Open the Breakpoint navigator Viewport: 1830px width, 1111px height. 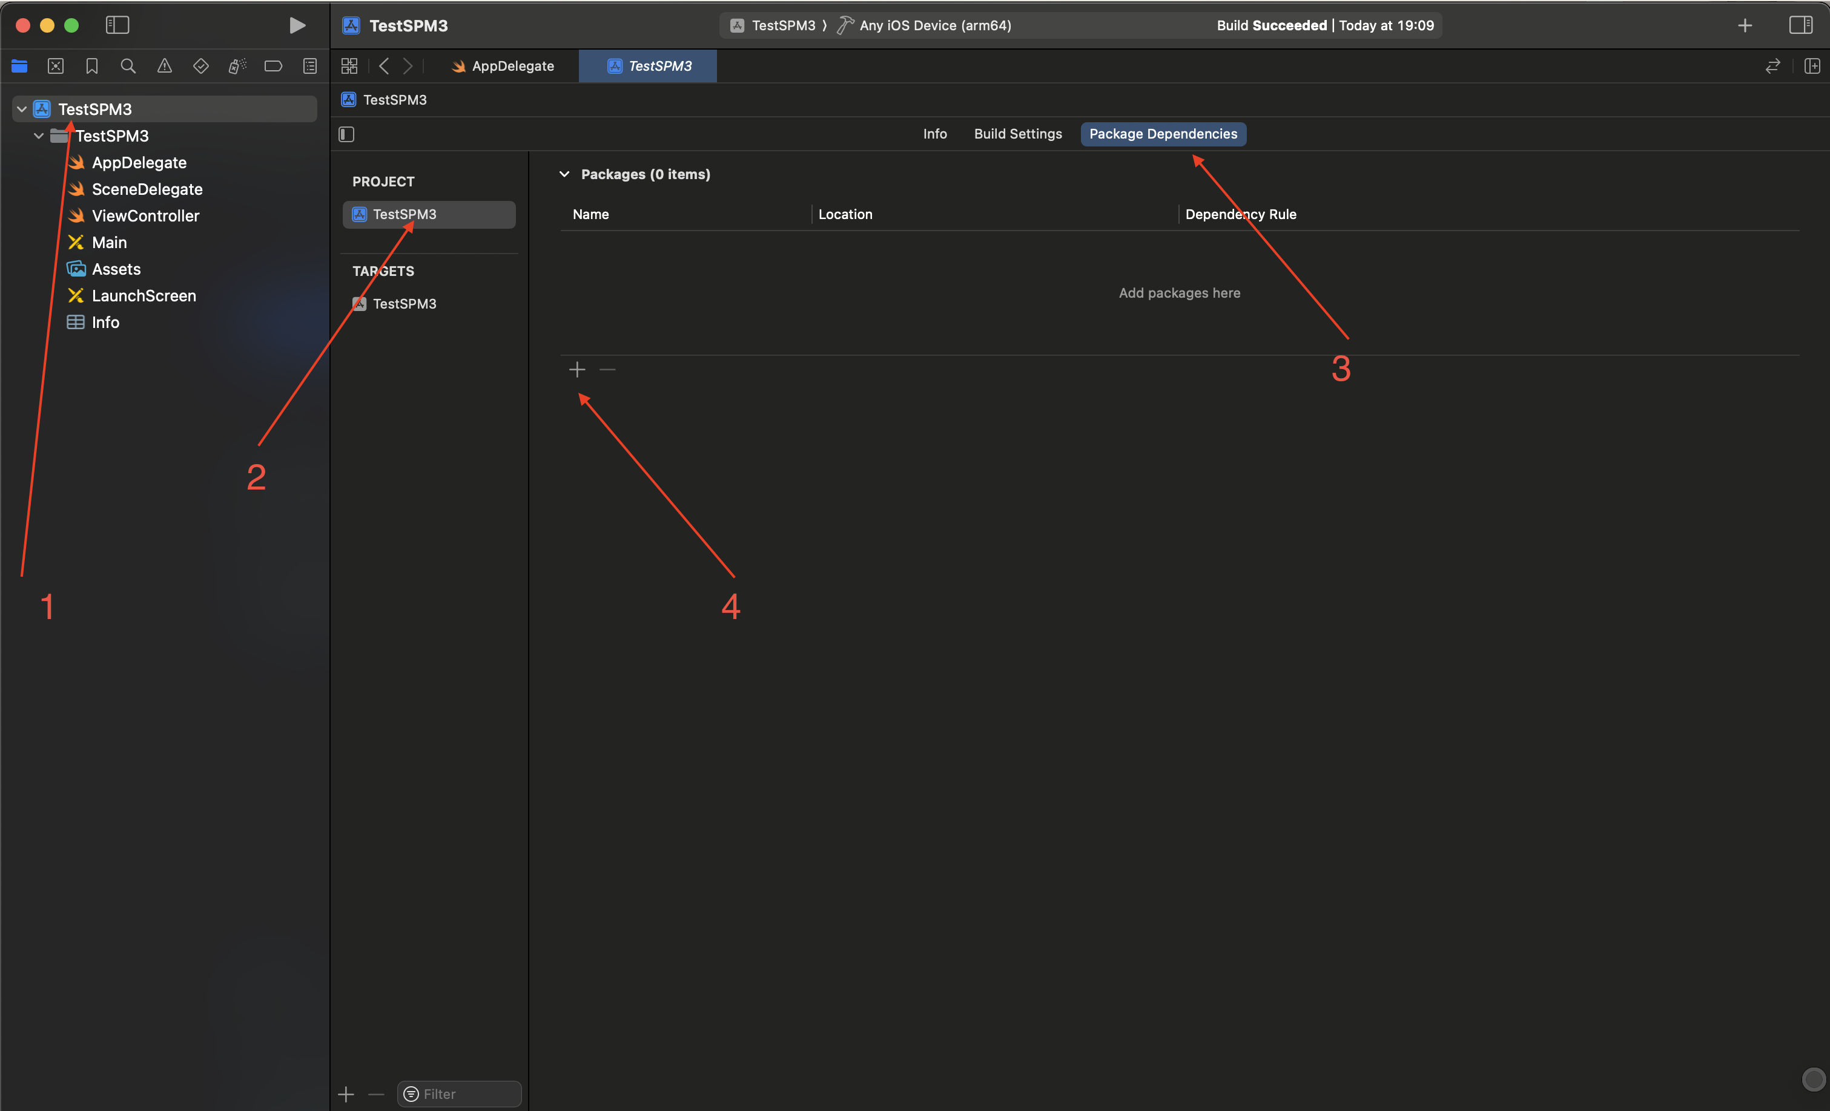273,66
